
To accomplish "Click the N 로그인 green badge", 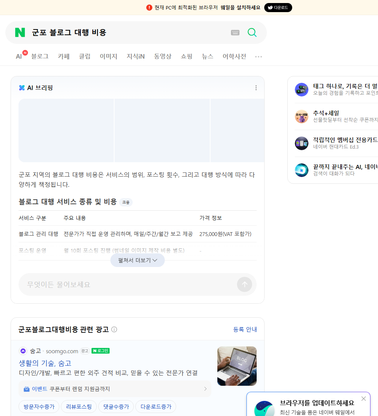I will (x=101, y=351).
